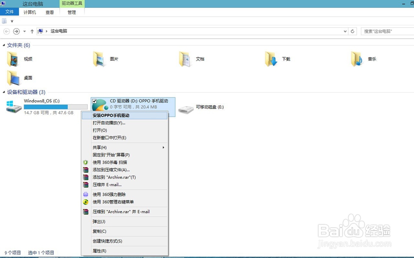
Task: Refresh the address bar location
Action: [x=352, y=31]
